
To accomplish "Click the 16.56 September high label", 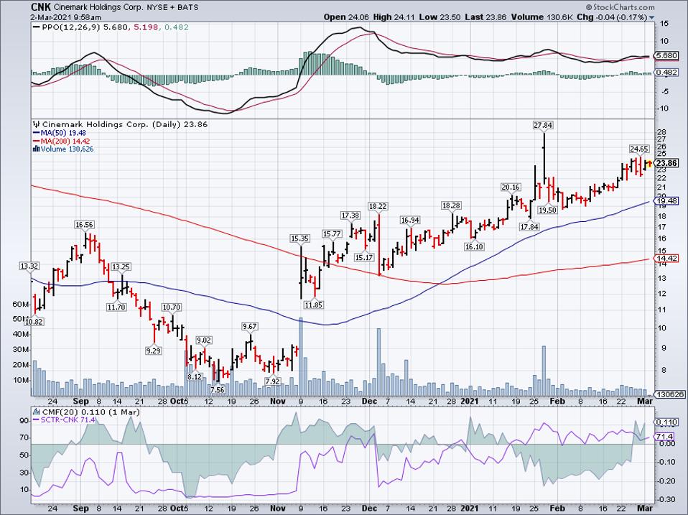I will coord(84,225).
